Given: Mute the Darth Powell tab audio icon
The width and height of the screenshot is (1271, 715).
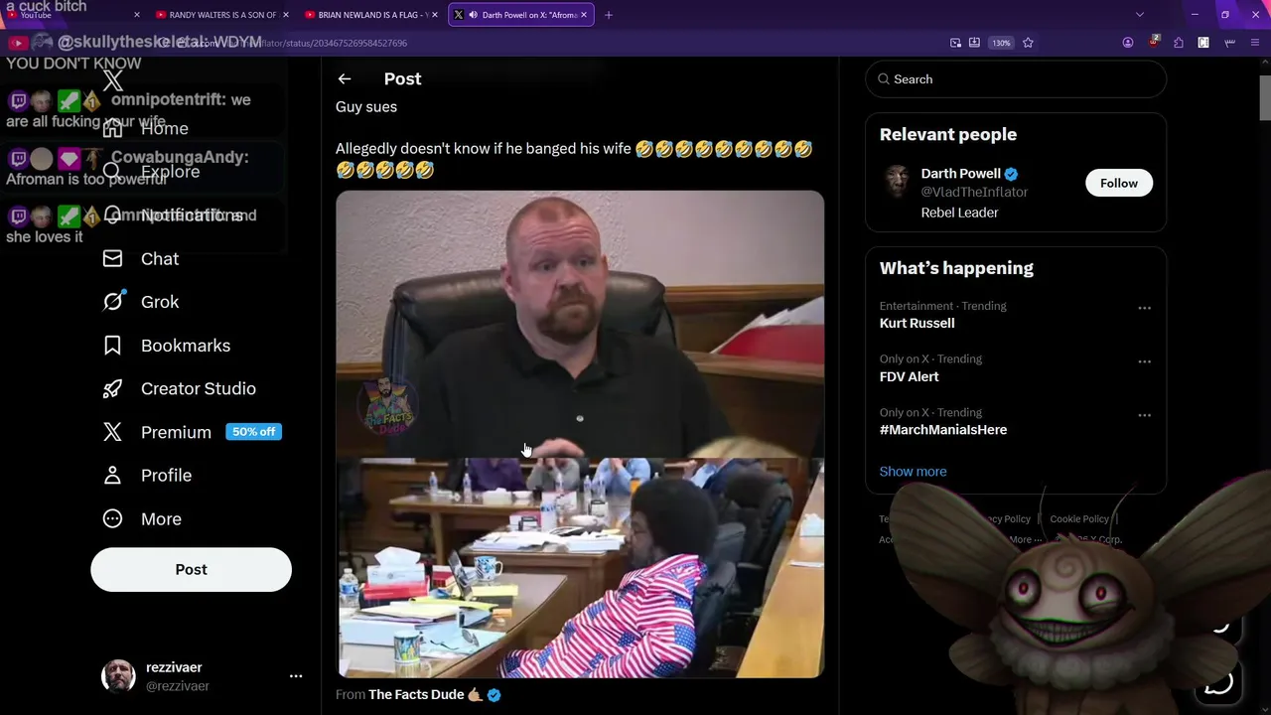Looking at the screenshot, I should (473, 15).
